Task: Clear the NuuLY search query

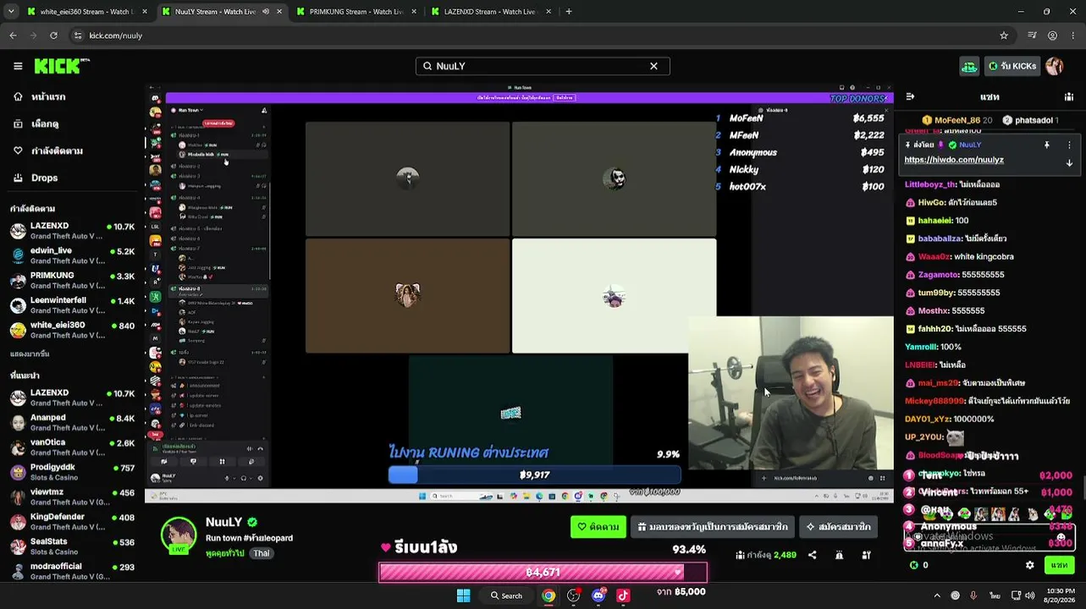Action: pos(653,66)
